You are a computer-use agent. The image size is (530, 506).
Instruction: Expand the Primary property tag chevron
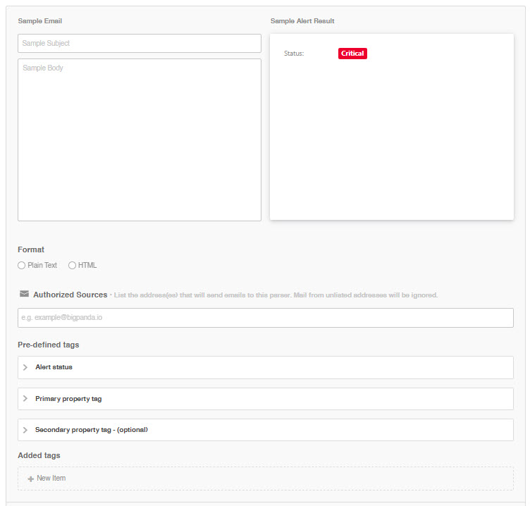point(25,399)
